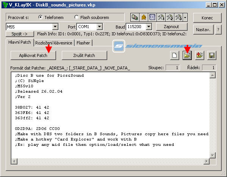Image resolution: width=227 pixels, height=177 pixels.
Task: Select the Flash souborem radio option
Action: click(x=91, y=17)
